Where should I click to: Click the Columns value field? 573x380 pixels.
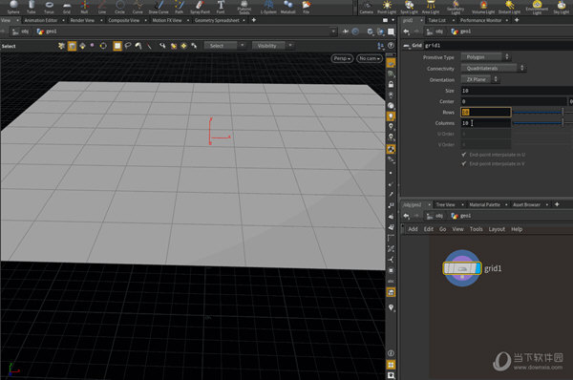click(486, 123)
